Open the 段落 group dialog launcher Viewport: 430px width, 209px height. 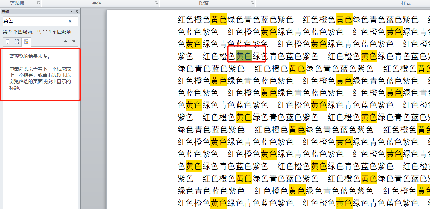click(x=252, y=3)
